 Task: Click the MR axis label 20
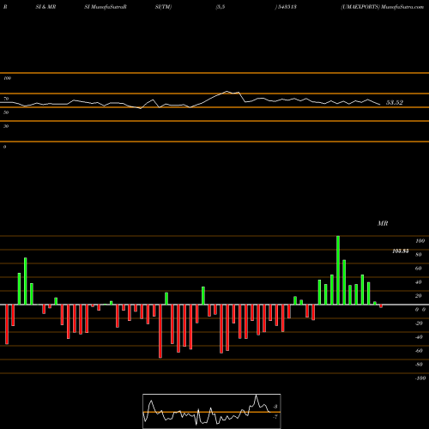419,296
